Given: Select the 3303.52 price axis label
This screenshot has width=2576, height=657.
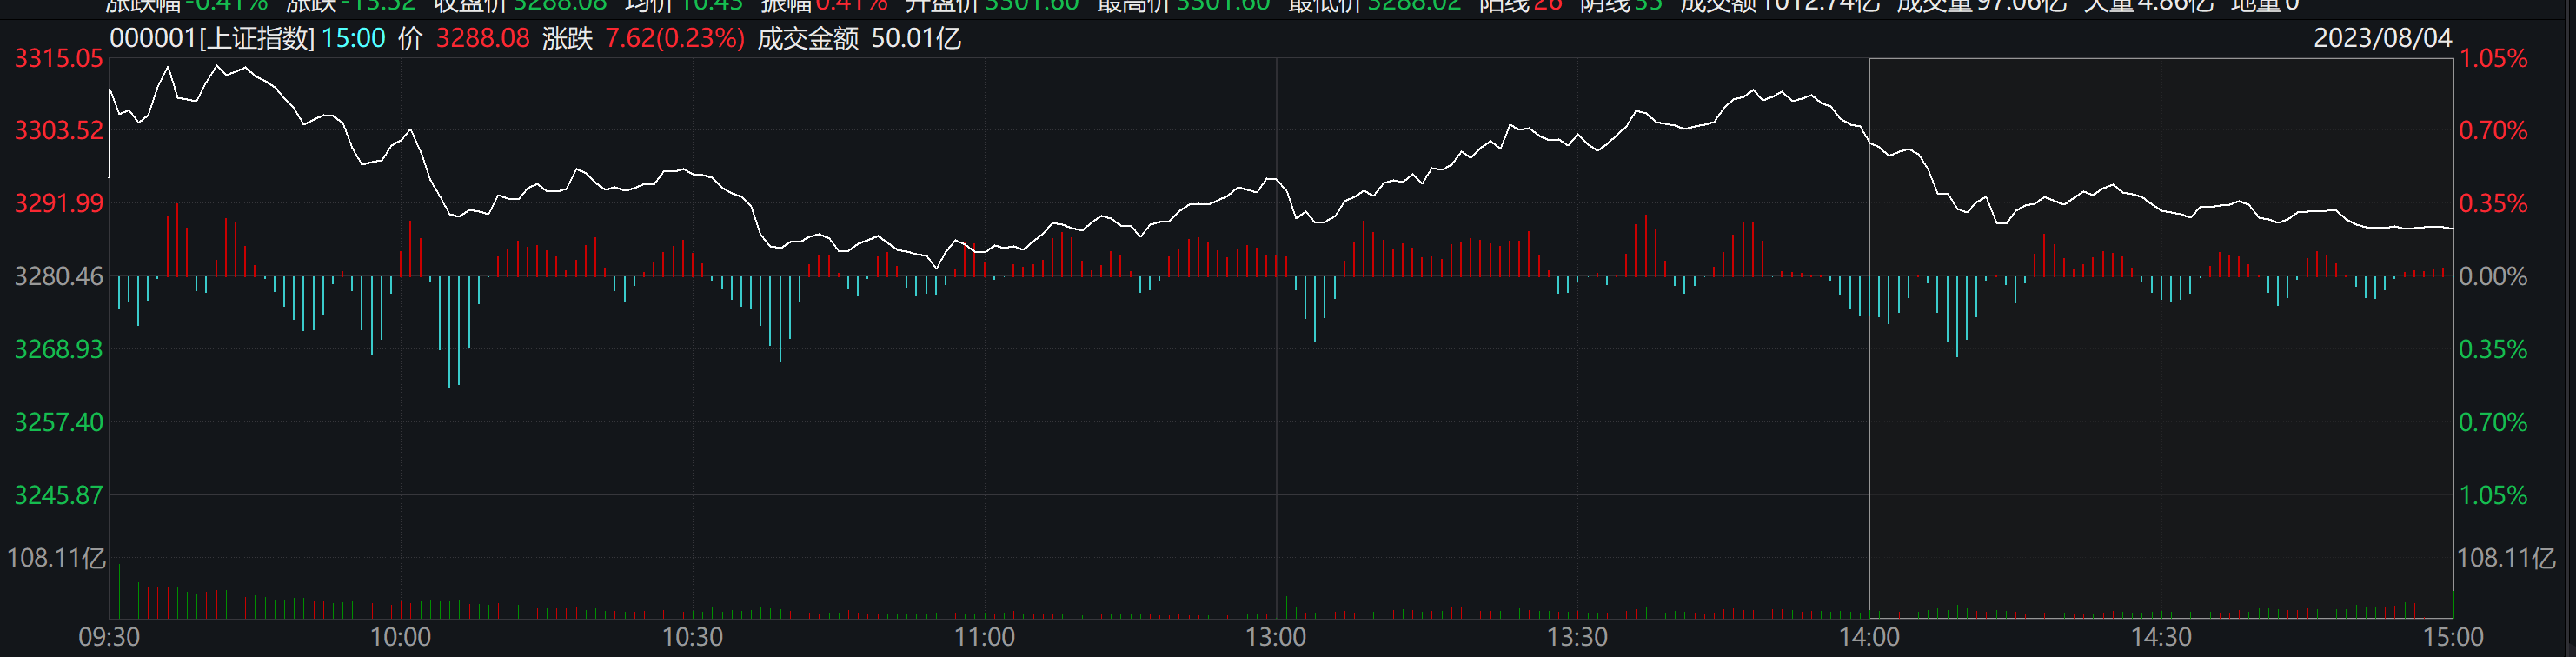Looking at the screenshot, I should (58, 131).
